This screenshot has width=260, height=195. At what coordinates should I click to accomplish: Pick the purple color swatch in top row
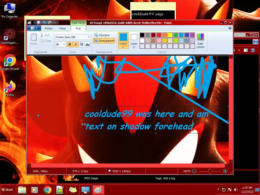pyautogui.click(x=192, y=35)
